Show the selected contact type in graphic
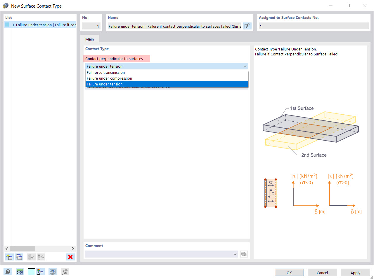Screen dimensions: 374x280 click(x=53, y=272)
